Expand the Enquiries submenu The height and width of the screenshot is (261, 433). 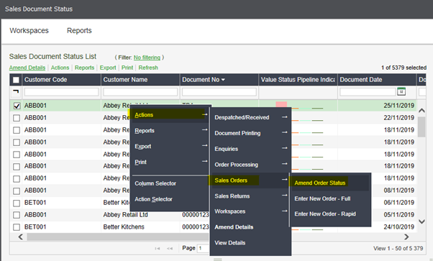tap(250, 149)
